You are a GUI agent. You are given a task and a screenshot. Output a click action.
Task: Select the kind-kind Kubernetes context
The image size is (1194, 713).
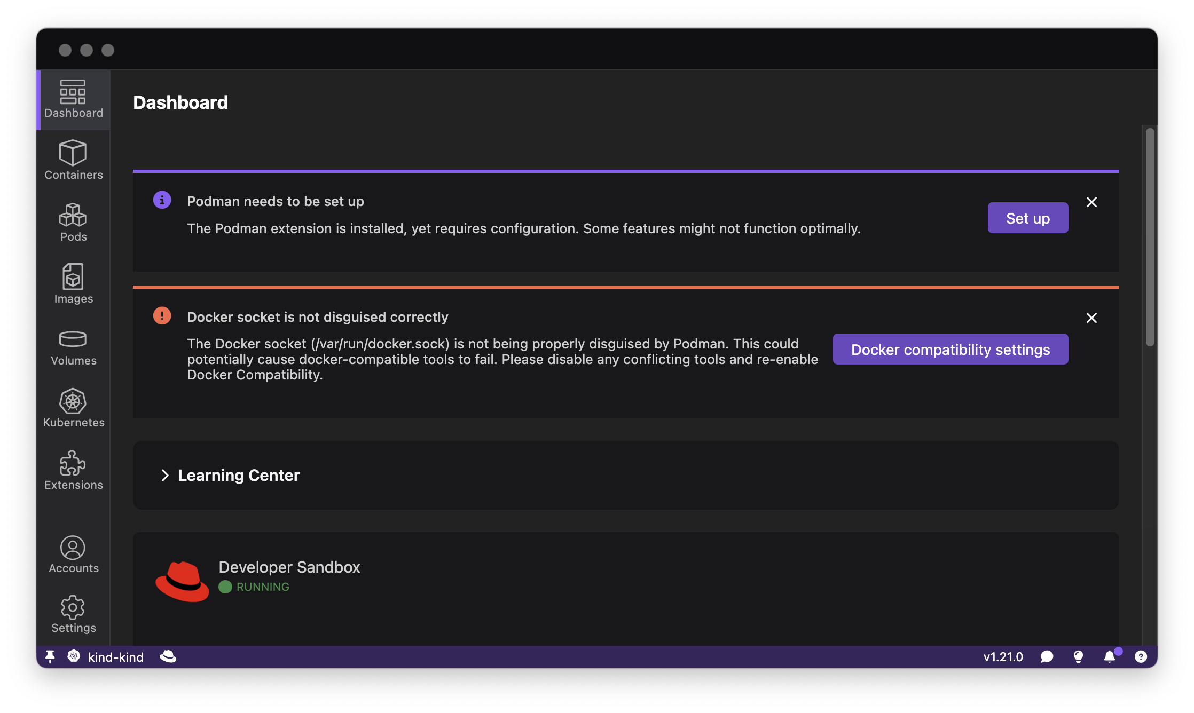[107, 656]
